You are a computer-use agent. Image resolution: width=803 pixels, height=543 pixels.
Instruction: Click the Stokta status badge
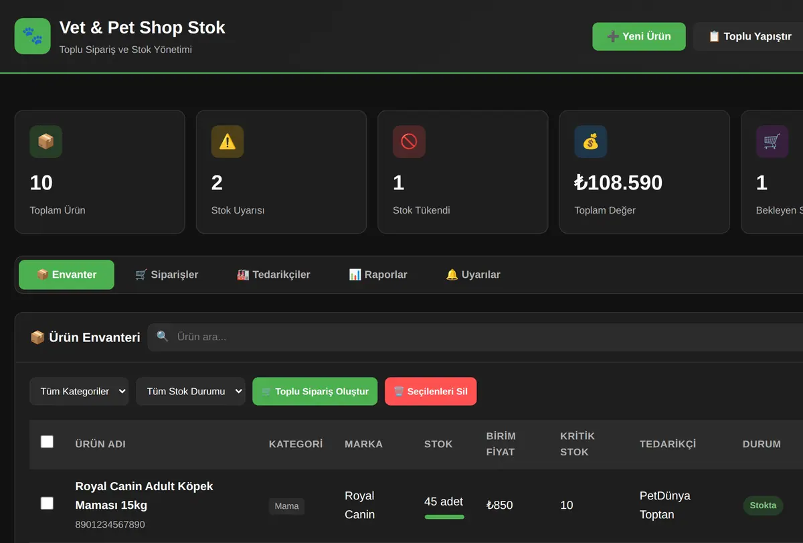click(x=763, y=506)
